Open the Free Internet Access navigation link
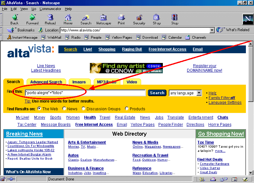 tap(167, 49)
